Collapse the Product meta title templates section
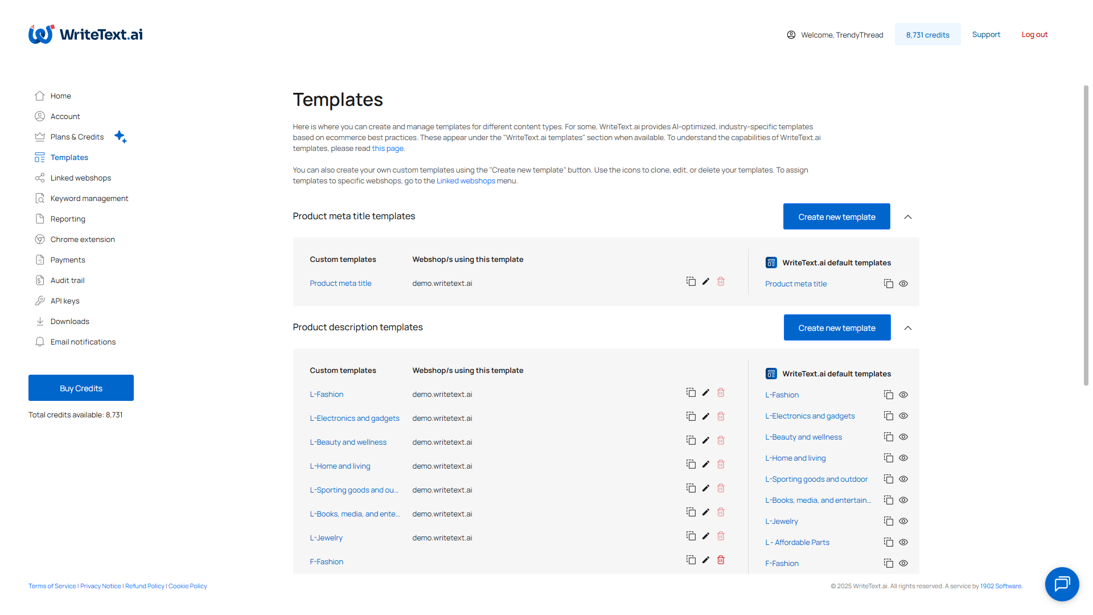Image resolution: width=1093 pixels, height=615 pixels. [x=908, y=216]
